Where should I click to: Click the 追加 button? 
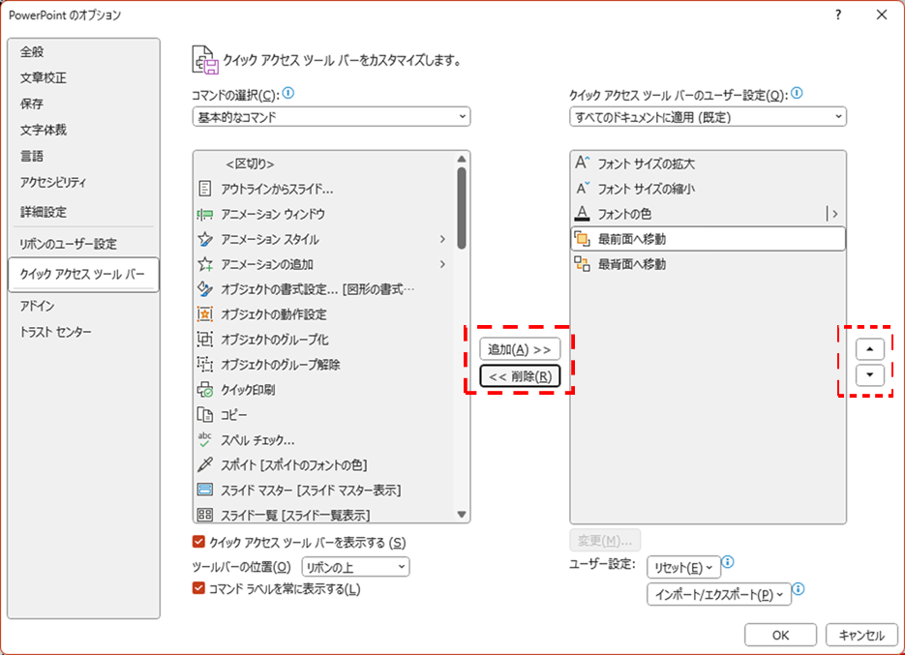(x=520, y=349)
